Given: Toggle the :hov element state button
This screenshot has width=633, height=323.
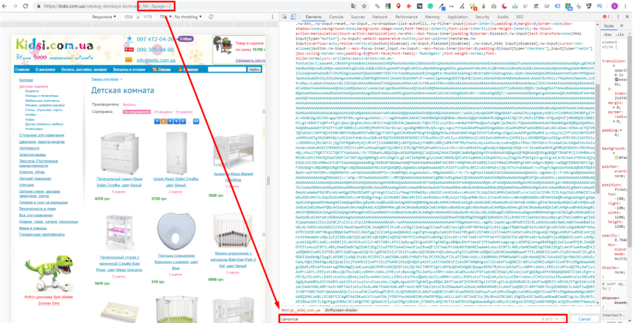Looking at the screenshot, I should [608, 35].
